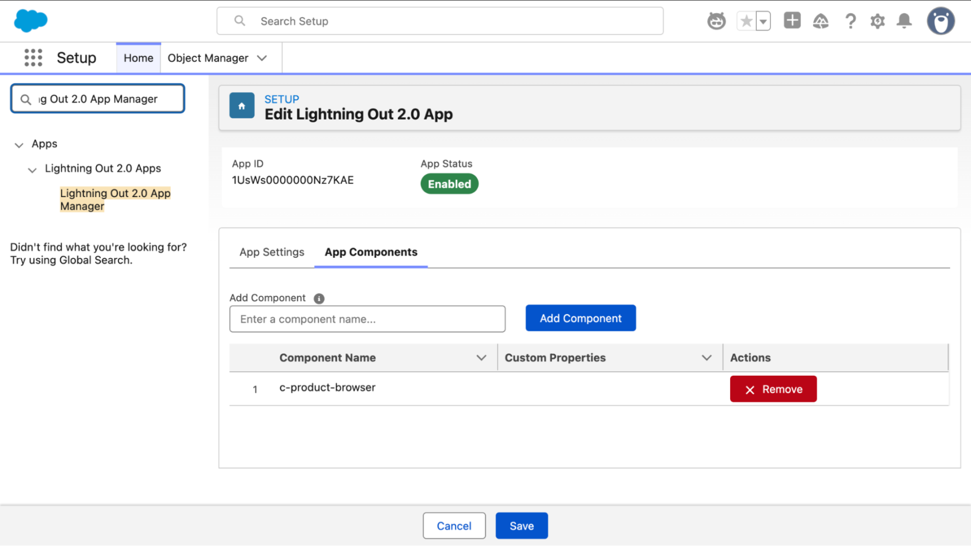Image resolution: width=971 pixels, height=546 pixels.
Task: Show info tooltip next to Add Component
Action: tap(319, 299)
